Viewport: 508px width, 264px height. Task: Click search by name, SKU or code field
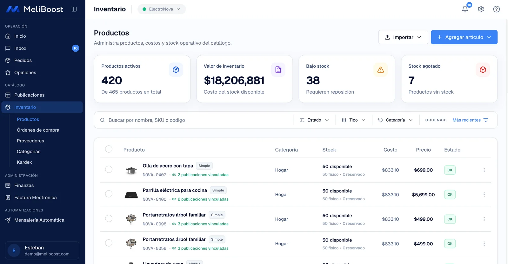[x=194, y=120]
